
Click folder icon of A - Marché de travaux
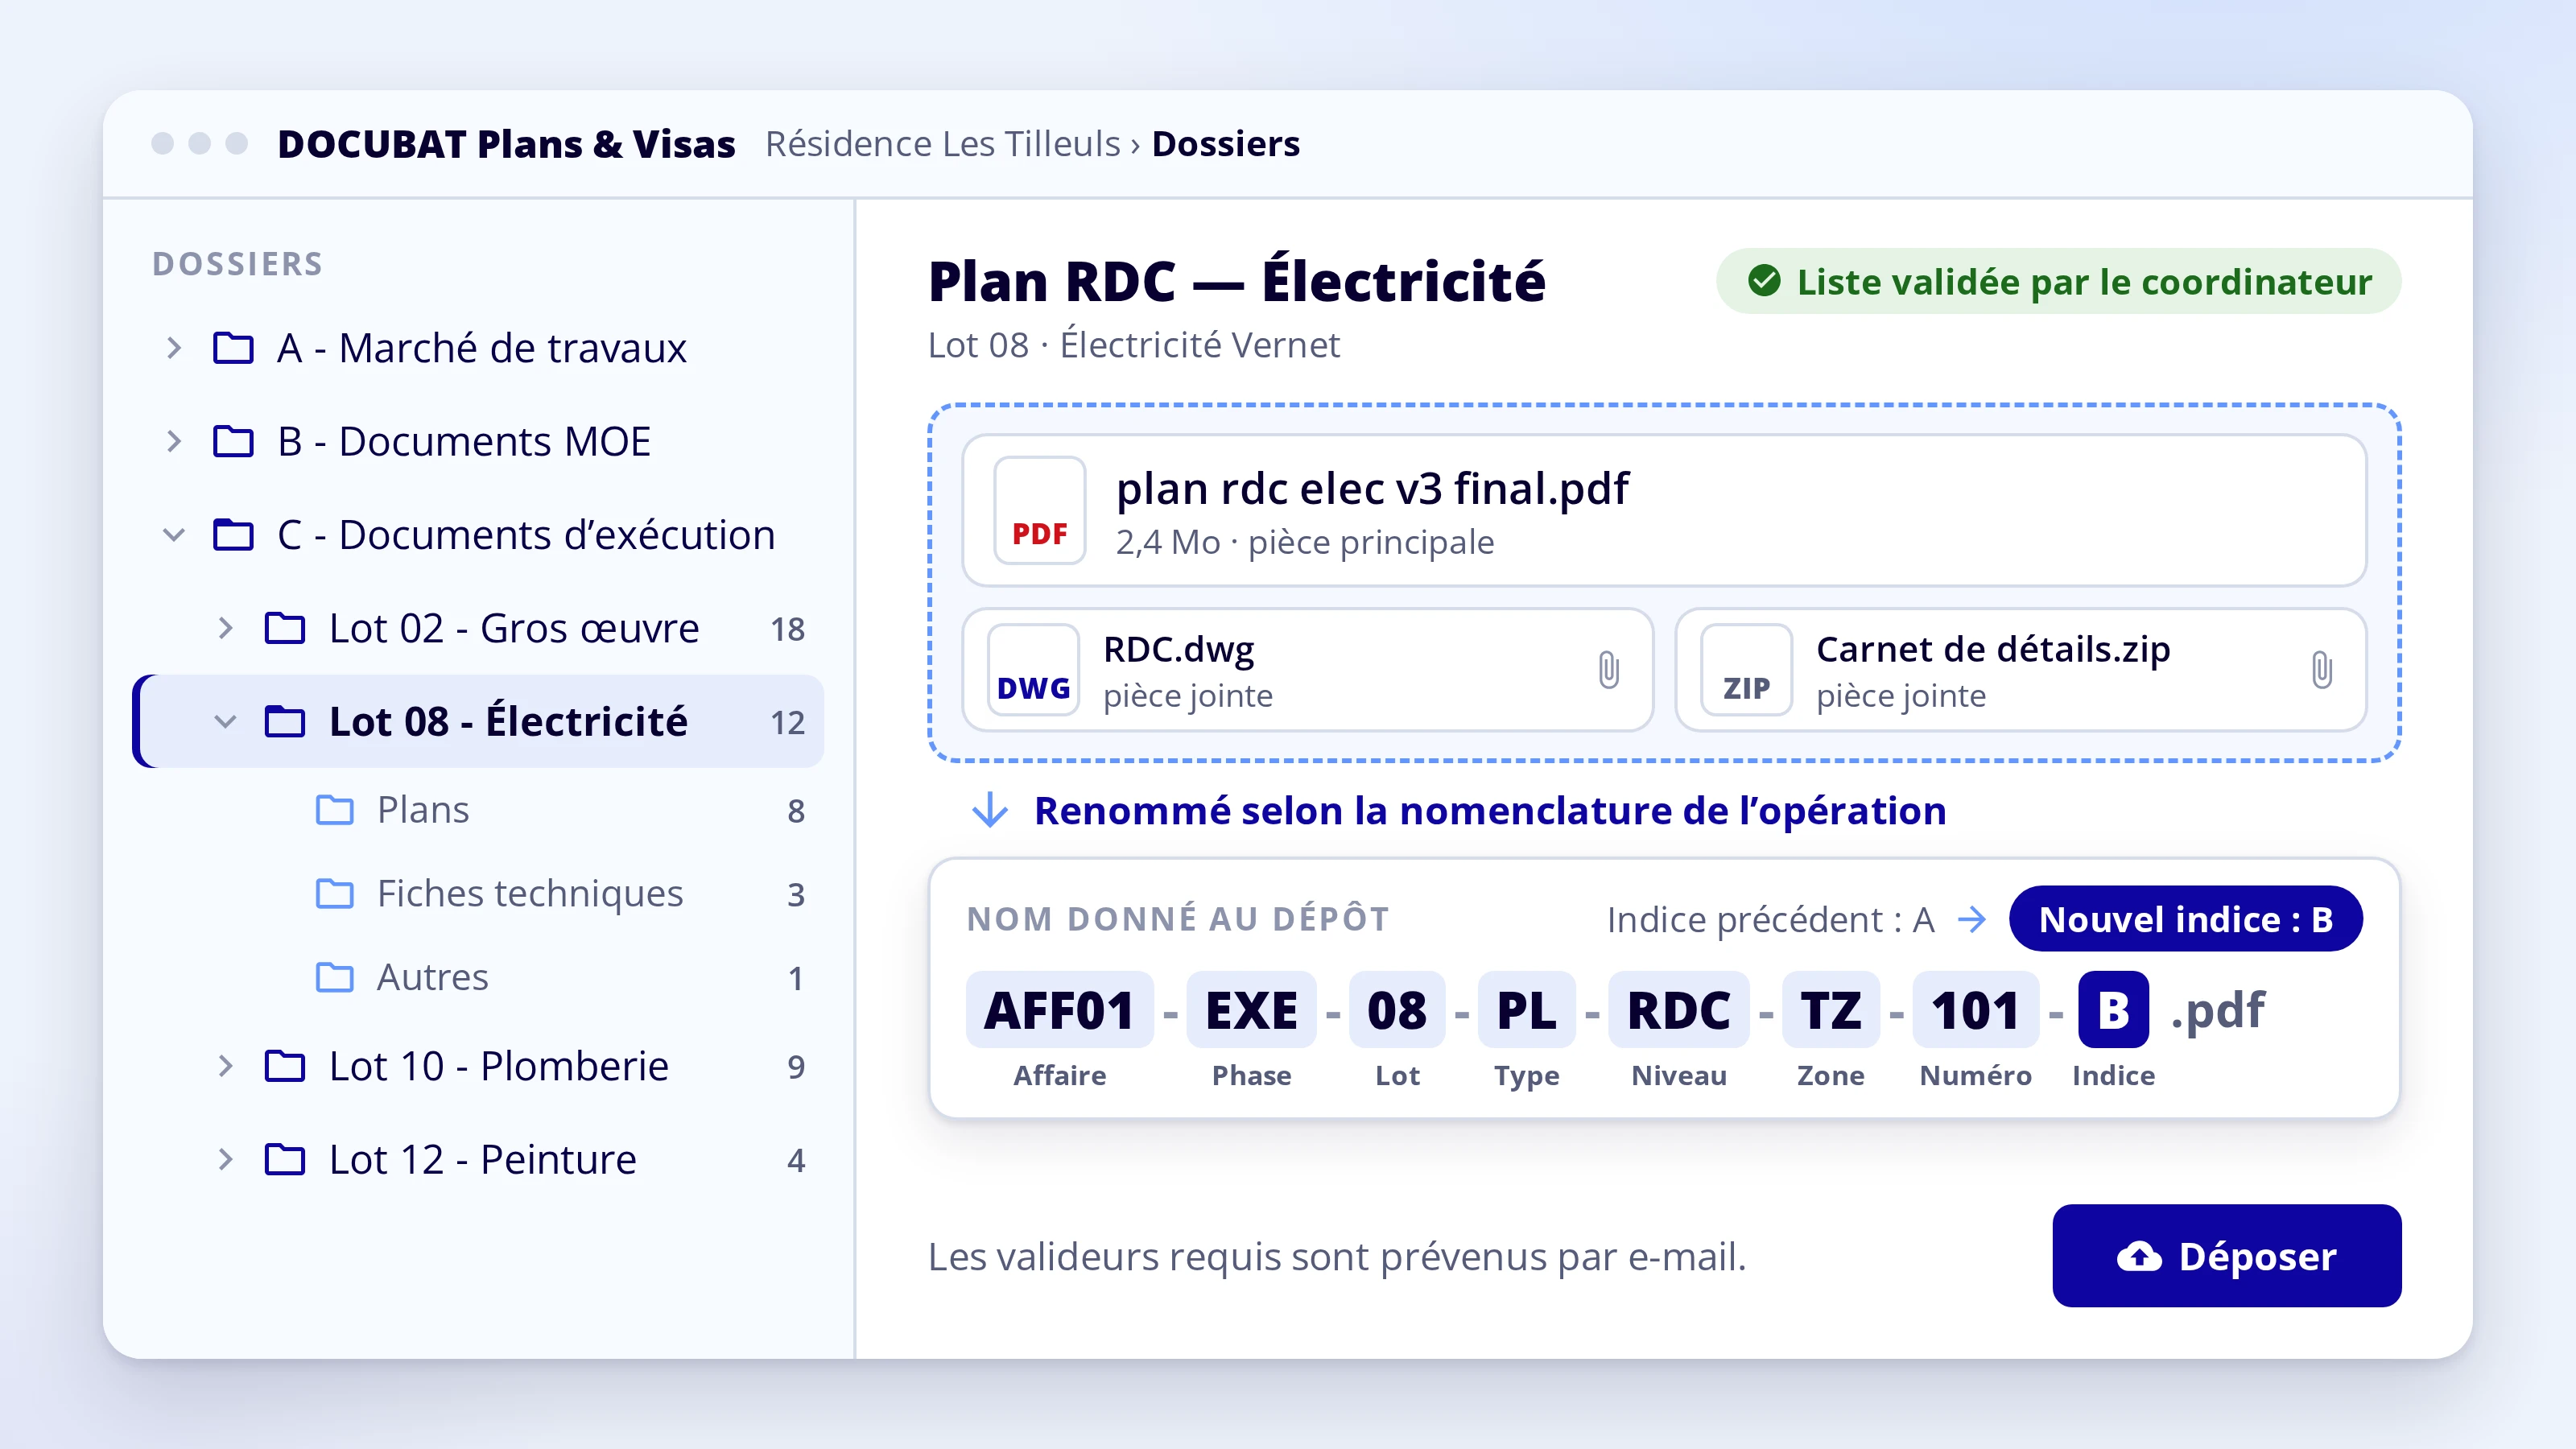(x=233, y=348)
